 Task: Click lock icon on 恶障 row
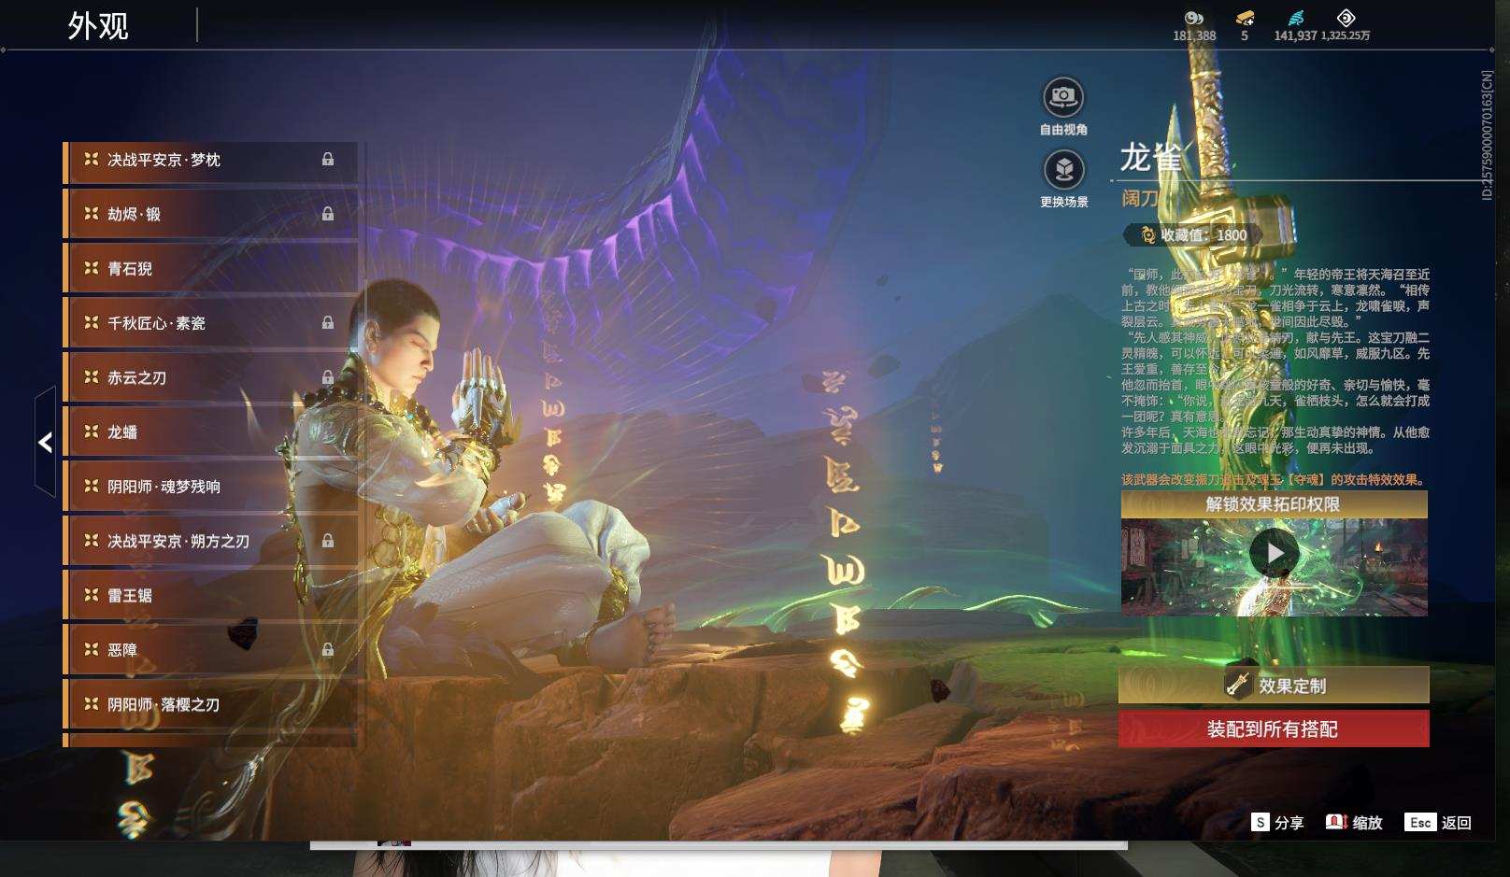point(328,649)
